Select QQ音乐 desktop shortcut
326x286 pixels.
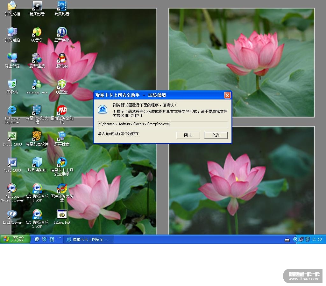[x=37, y=34]
